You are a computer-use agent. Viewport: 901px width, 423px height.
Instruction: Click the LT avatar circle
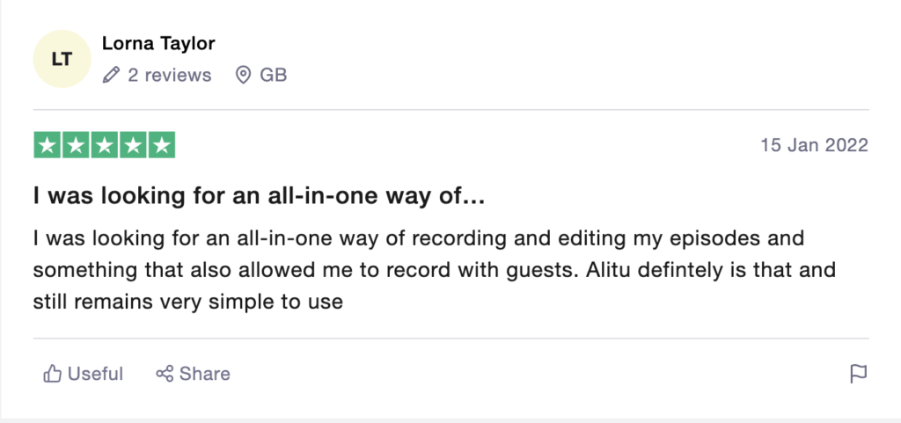click(62, 59)
